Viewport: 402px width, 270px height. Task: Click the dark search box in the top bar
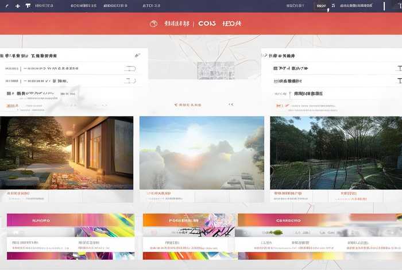point(321,6)
